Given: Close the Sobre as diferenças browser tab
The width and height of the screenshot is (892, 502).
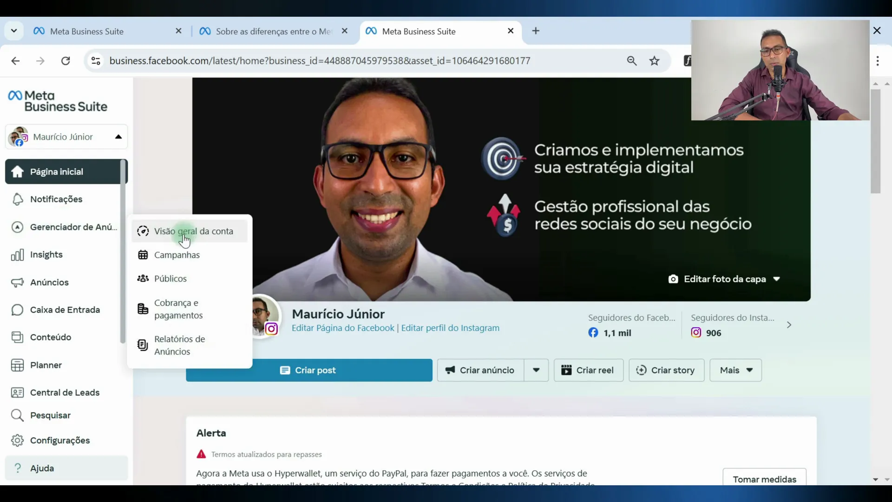Looking at the screenshot, I should tap(345, 31).
